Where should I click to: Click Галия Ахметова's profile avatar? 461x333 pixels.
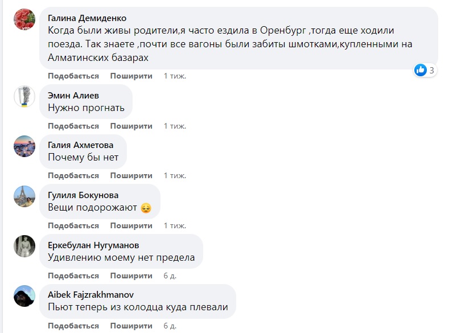[24, 146]
